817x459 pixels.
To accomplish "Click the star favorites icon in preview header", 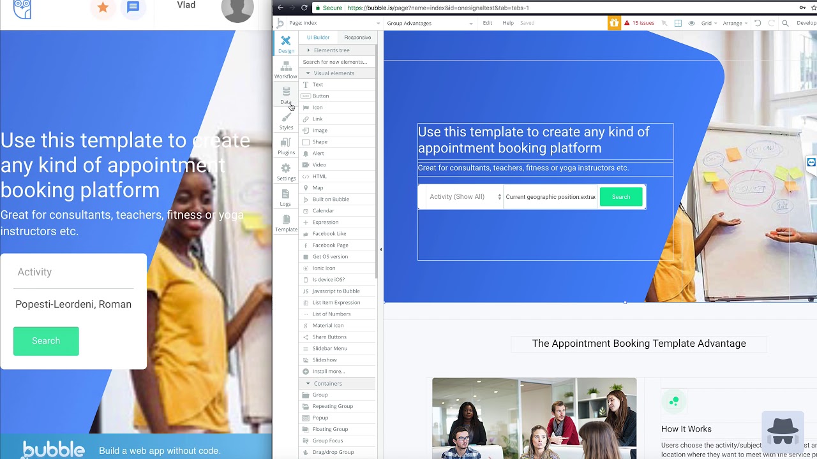I will pyautogui.click(x=103, y=7).
